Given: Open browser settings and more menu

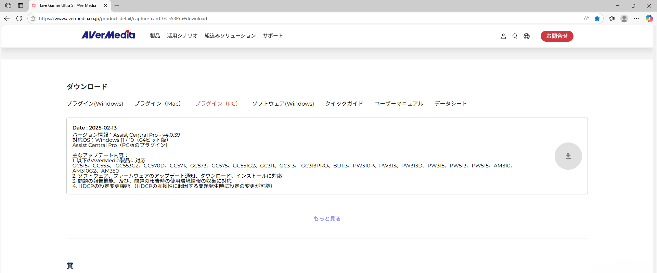Looking at the screenshot, I should [x=636, y=18].
